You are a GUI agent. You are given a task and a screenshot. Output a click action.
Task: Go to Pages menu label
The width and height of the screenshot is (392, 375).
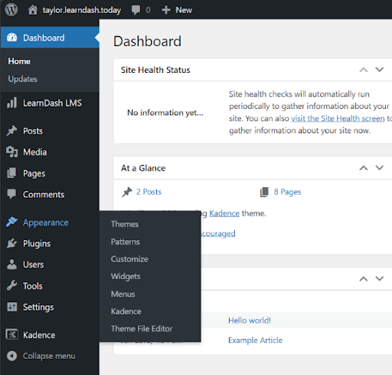point(34,173)
